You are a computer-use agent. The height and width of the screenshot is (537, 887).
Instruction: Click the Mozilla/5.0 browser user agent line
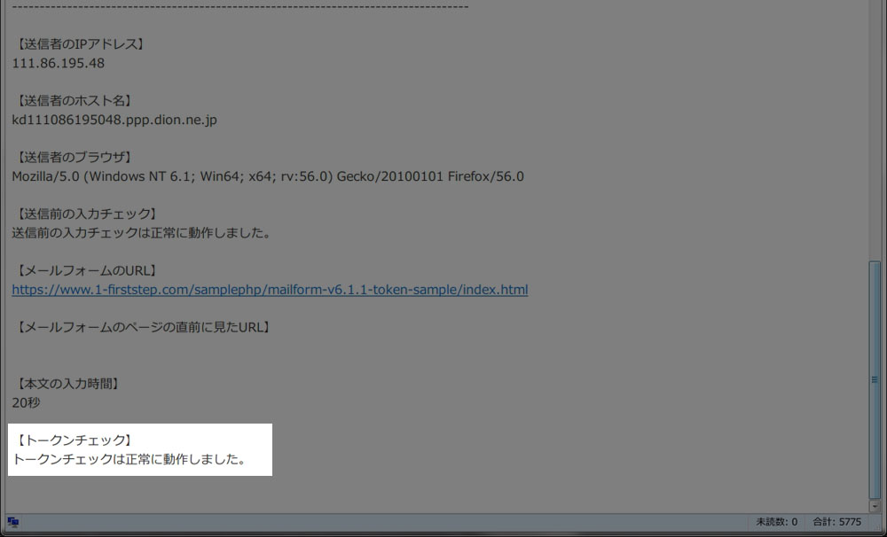pos(268,176)
